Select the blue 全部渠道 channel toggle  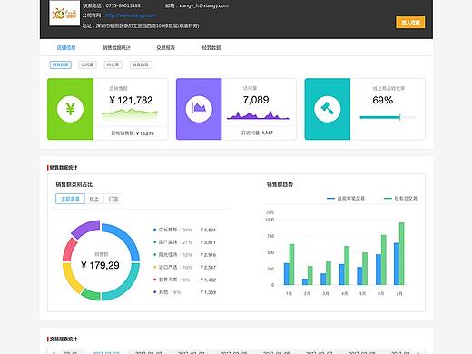70,199
